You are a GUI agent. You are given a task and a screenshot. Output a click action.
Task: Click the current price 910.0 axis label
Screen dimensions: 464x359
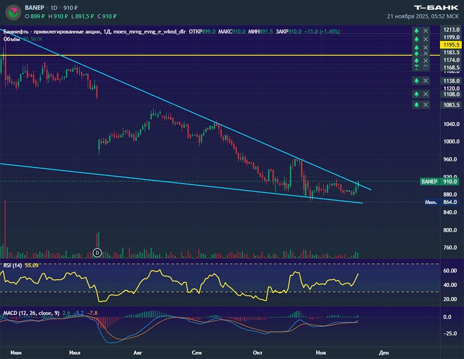tap(450, 181)
